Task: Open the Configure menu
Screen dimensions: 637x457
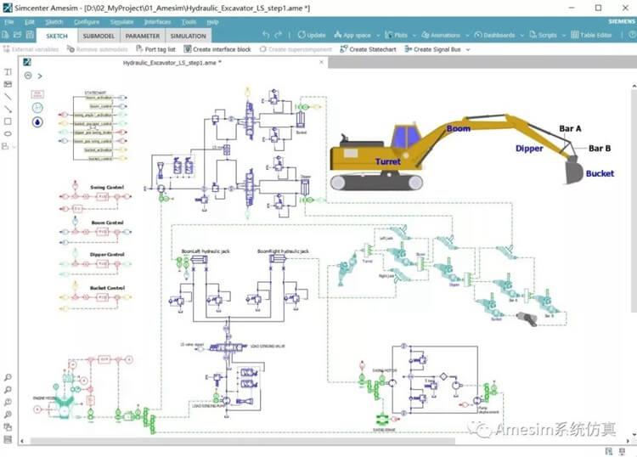Action: [87, 22]
